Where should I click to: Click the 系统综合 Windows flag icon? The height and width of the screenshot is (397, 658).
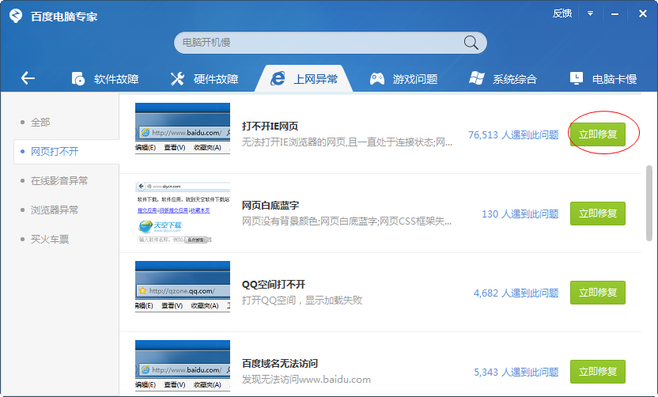click(x=477, y=78)
